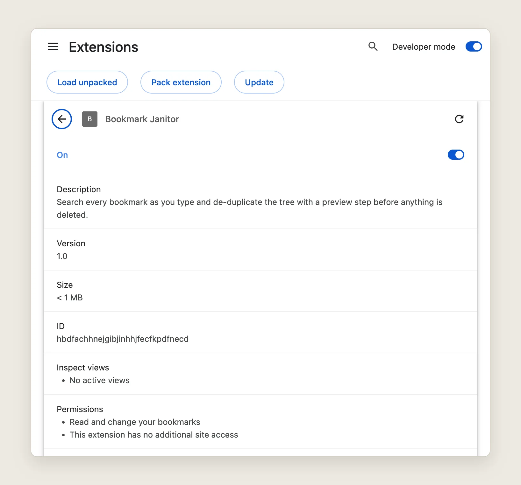This screenshot has height=485, width=521.
Task: Click 'Read and change your bookmarks' permission
Action: (x=135, y=422)
